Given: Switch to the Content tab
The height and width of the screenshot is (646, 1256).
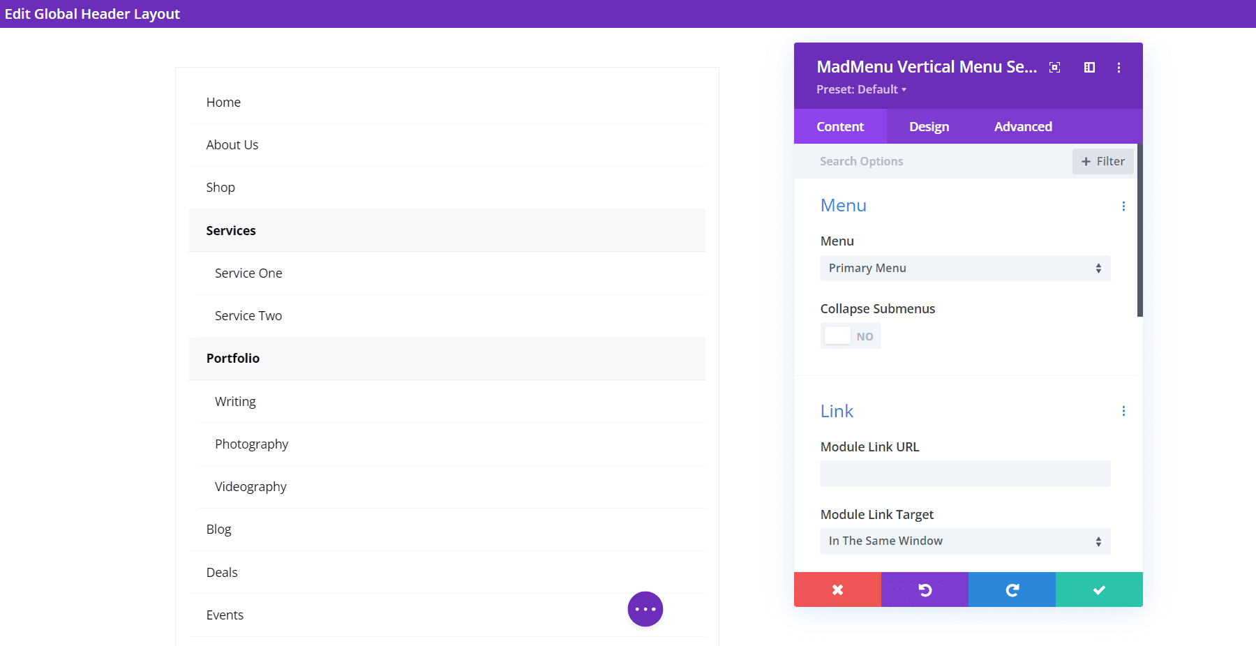Looking at the screenshot, I should 840,126.
